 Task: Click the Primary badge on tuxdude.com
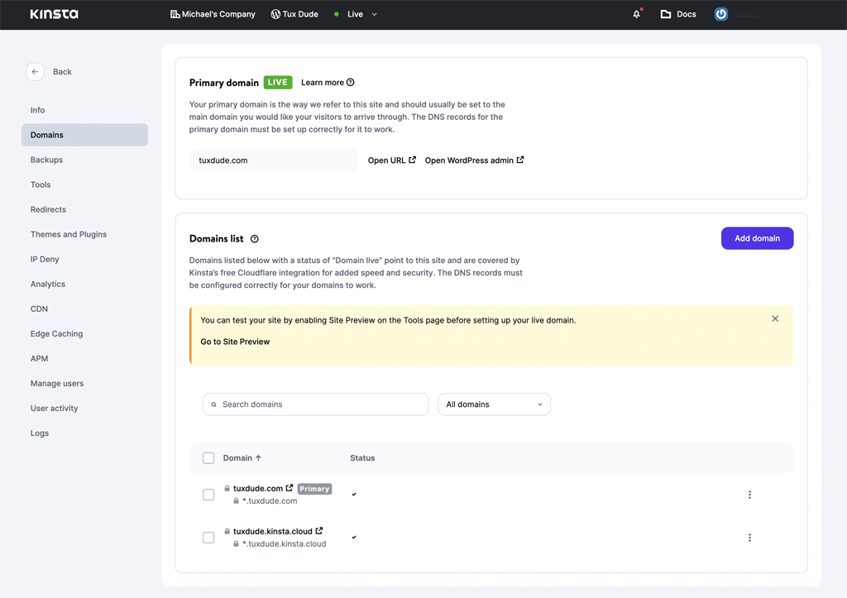pyautogui.click(x=314, y=489)
